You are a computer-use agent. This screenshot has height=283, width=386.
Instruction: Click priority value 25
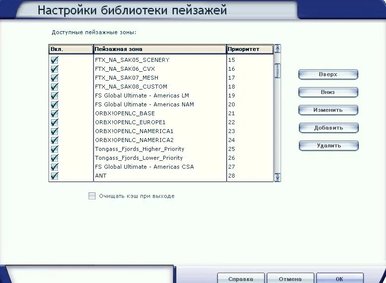(232, 149)
